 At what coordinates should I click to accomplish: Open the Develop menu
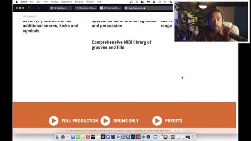pos(79,2)
